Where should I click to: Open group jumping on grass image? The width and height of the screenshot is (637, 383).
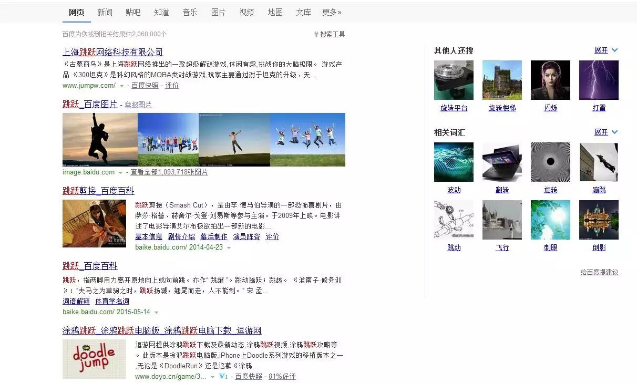click(168, 140)
